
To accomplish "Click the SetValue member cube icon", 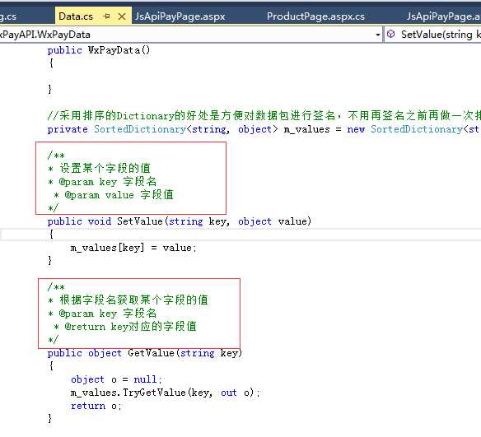I will pyautogui.click(x=390, y=34).
